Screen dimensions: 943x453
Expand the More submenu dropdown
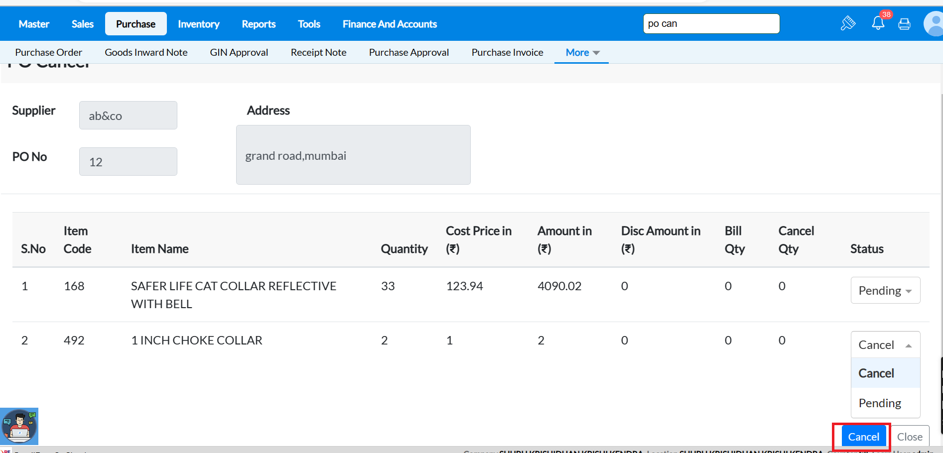pos(582,52)
